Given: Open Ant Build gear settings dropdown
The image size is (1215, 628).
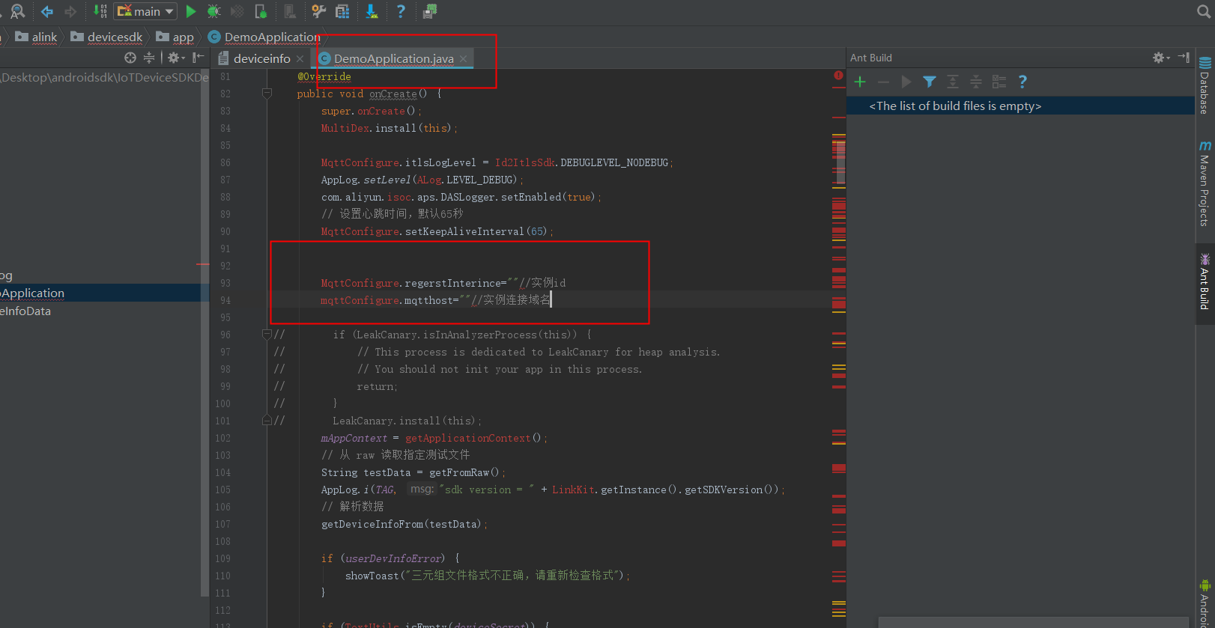Looking at the screenshot, I should click(1160, 58).
